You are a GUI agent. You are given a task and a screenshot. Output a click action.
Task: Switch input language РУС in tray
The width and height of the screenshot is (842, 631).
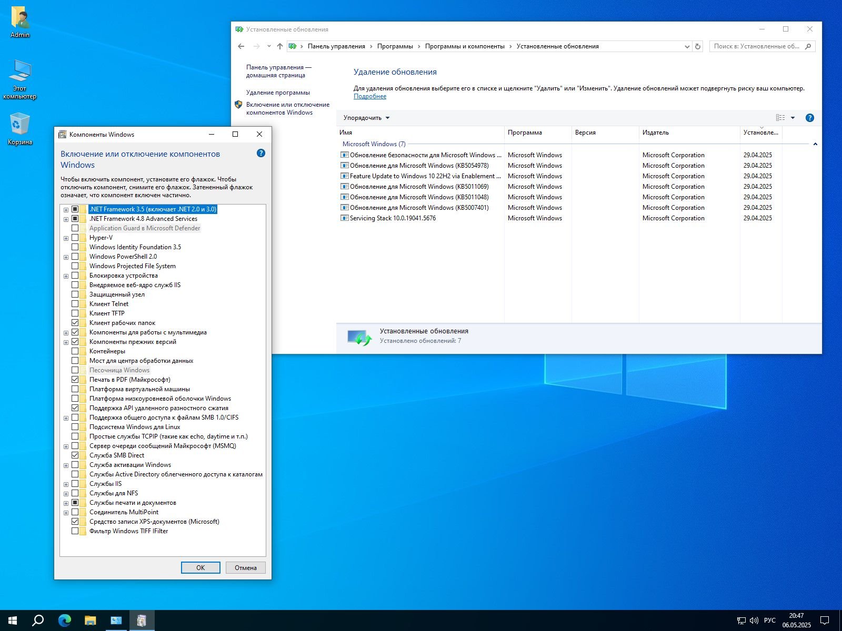pyautogui.click(x=770, y=620)
